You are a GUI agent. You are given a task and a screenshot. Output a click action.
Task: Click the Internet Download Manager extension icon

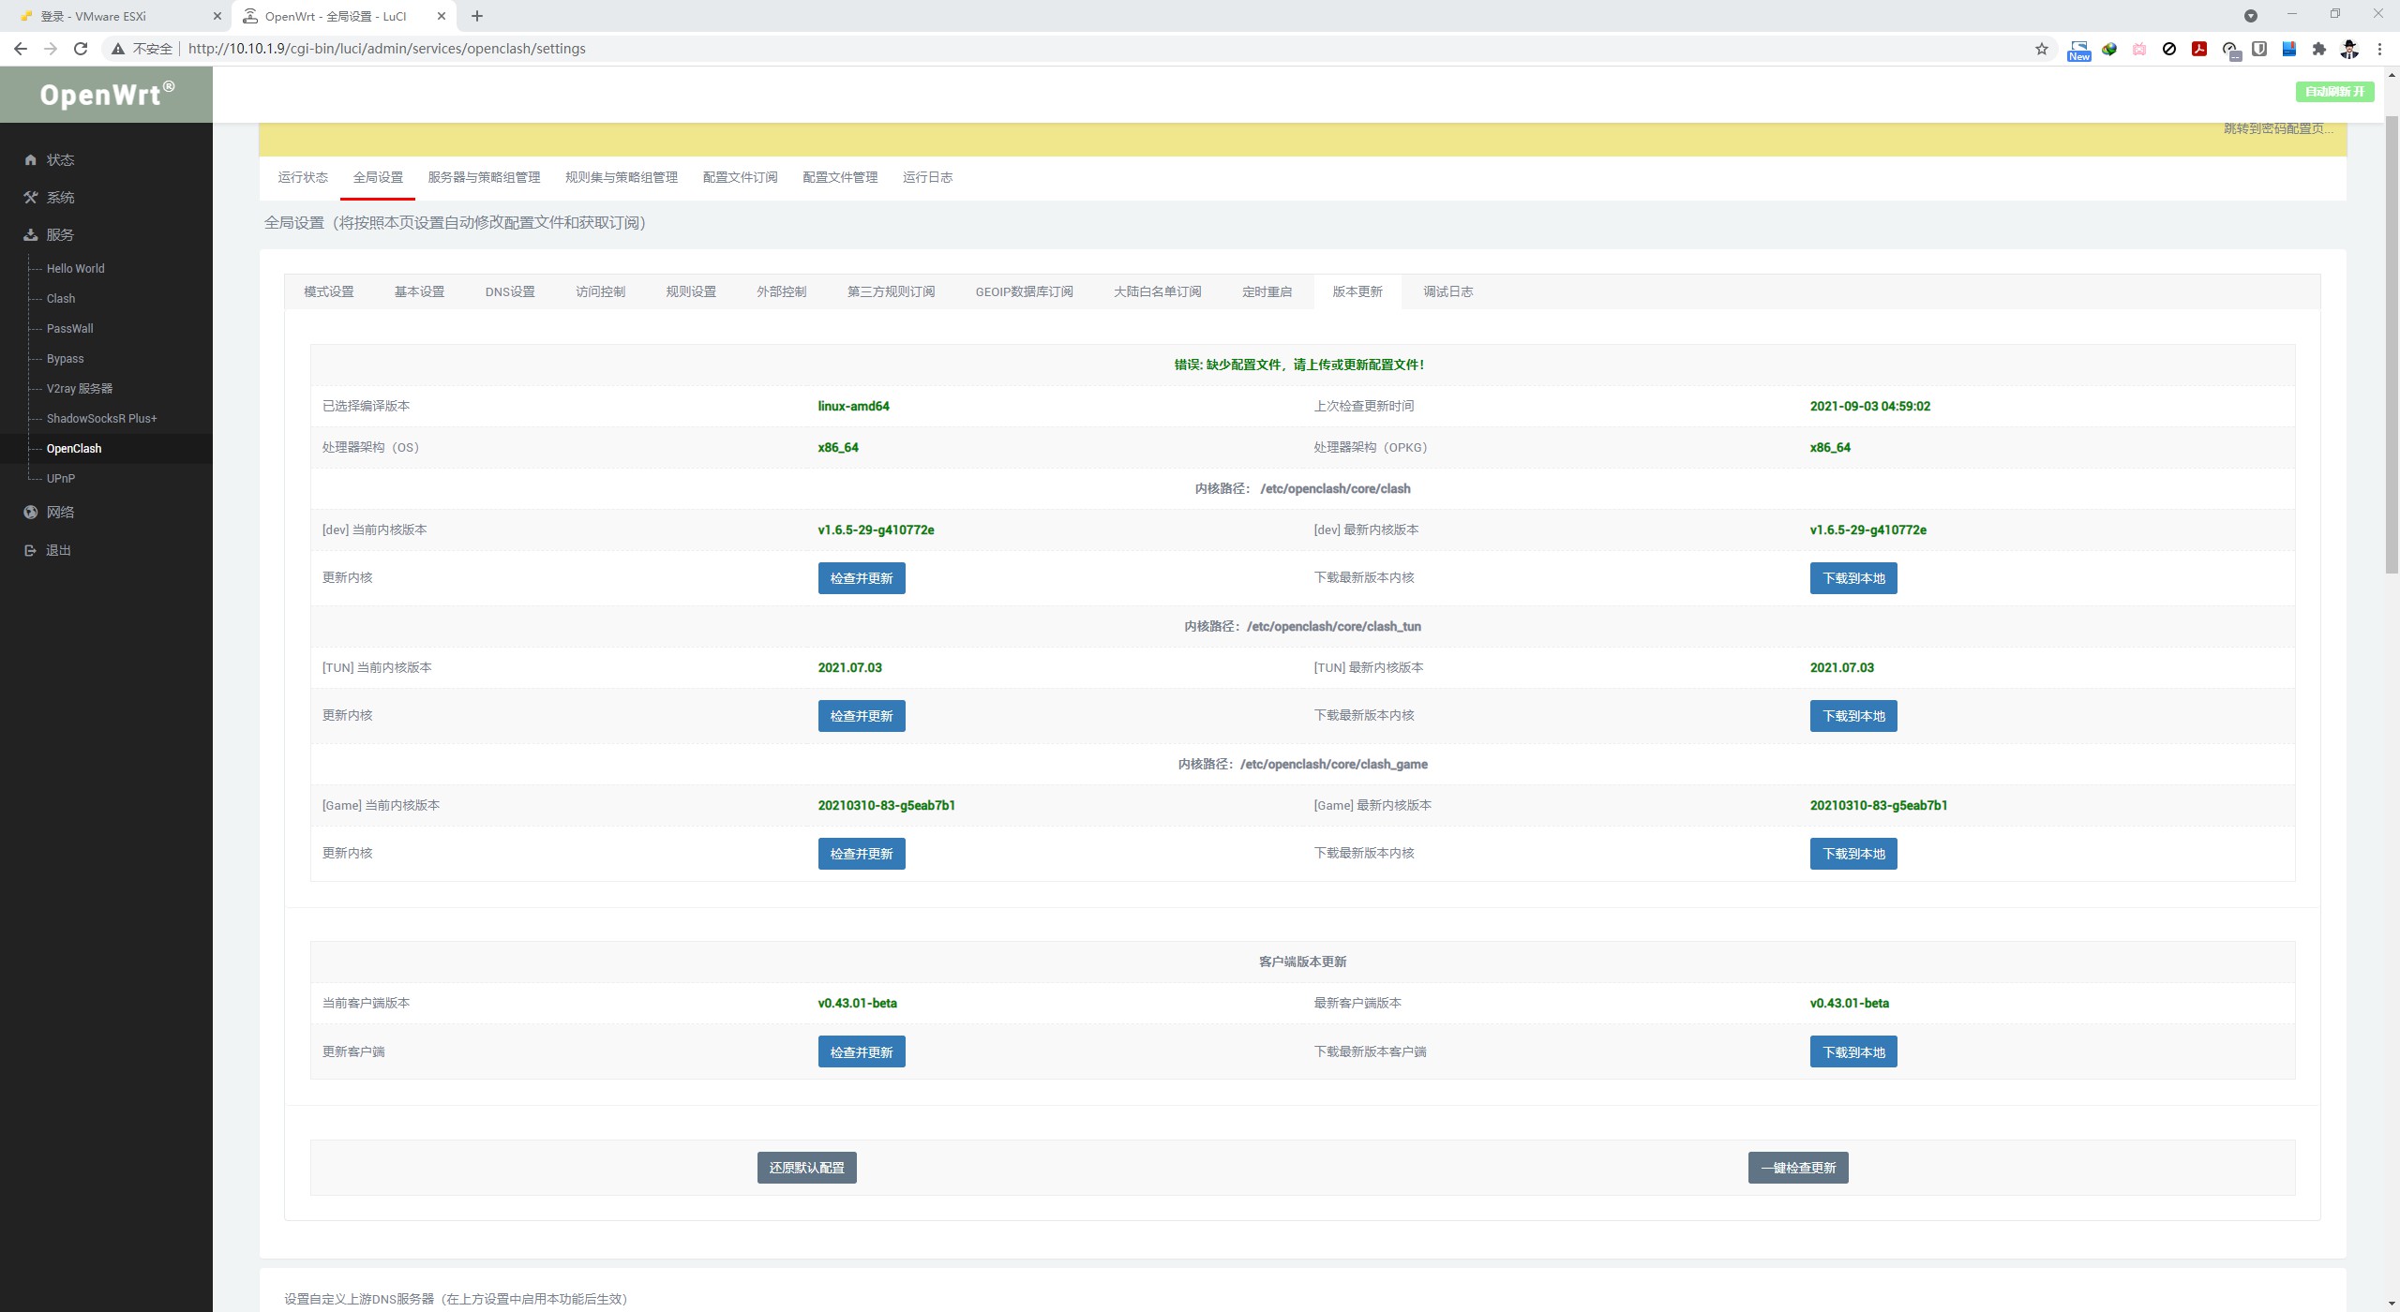[2109, 49]
